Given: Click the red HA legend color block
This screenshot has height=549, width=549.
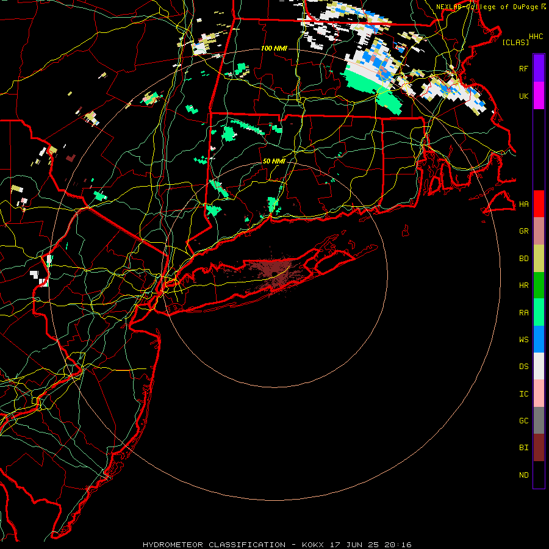Looking at the screenshot, I should tap(539, 204).
